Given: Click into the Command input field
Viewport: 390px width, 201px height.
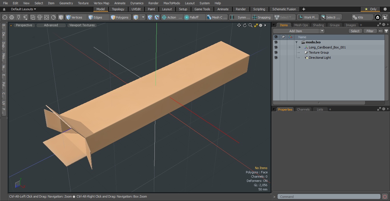Looking at the screenshot, I should point(329,197).
